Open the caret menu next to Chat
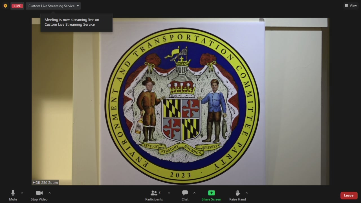Image resolution: width=361 pixels, height=203 pixels. 194,193
